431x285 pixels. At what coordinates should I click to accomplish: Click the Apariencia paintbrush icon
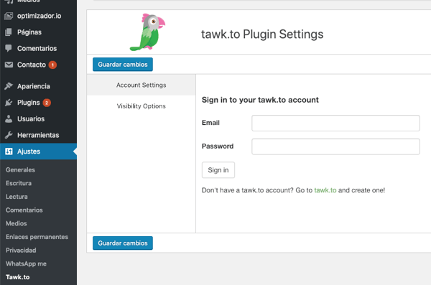(x=9, y=86)
